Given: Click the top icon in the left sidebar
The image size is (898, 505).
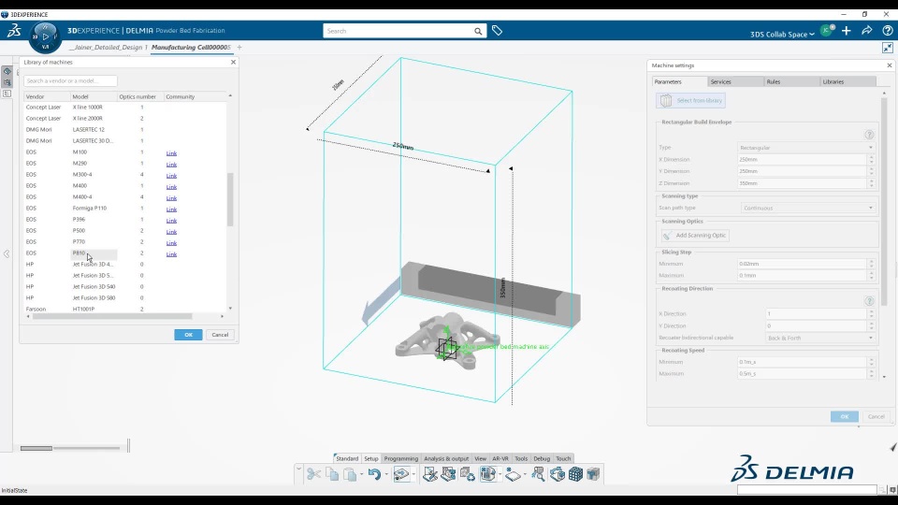Looking at the screenshot, I should 7,71.
